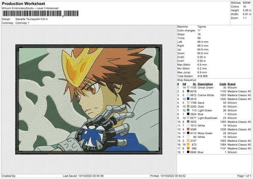Select the orange swatch beside stitch count 586

click(188, 148)
